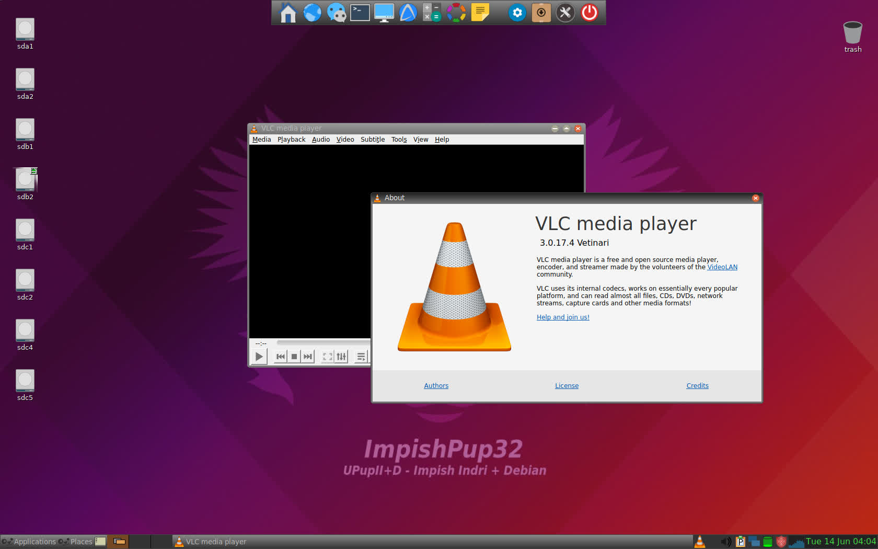Click the speaker volume tray icon
Image resolution: width=878 pixels, height=549 pixels.
coord(726,542)
